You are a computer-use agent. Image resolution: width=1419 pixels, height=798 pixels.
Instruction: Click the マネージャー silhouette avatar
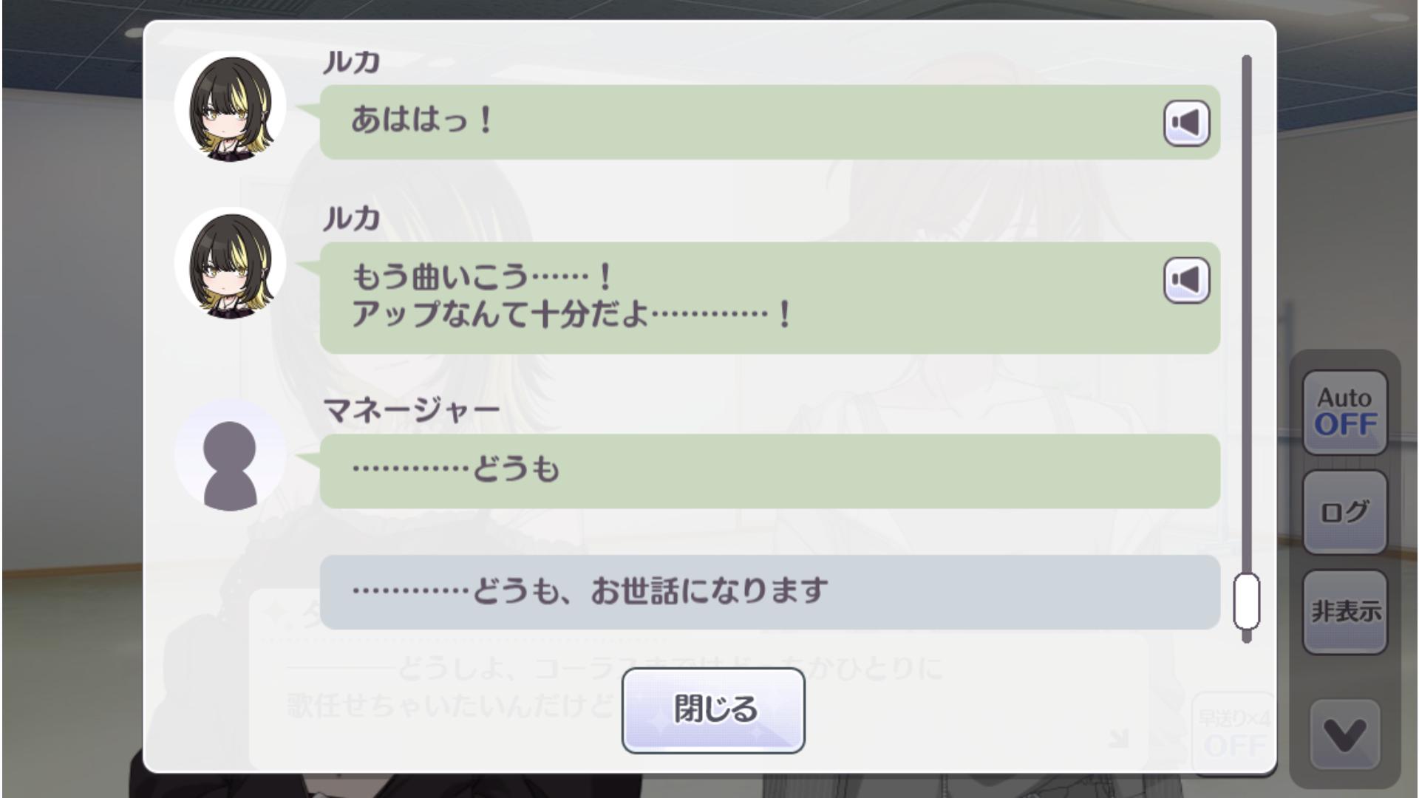(x=231, y=455)
